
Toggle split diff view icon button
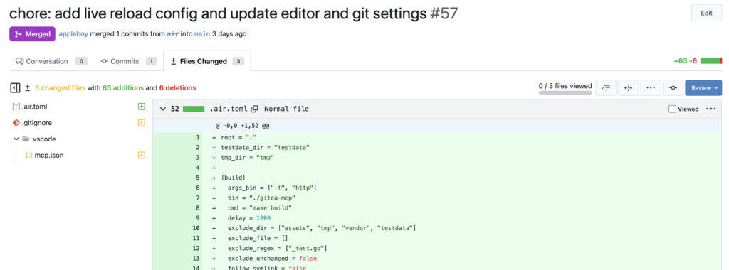[x=628, y=87]
